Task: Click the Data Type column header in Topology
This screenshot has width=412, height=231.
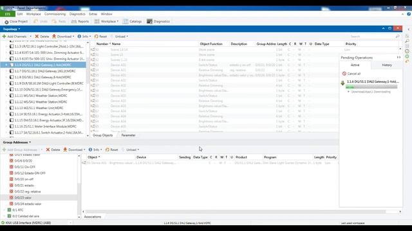Action: 322,44
